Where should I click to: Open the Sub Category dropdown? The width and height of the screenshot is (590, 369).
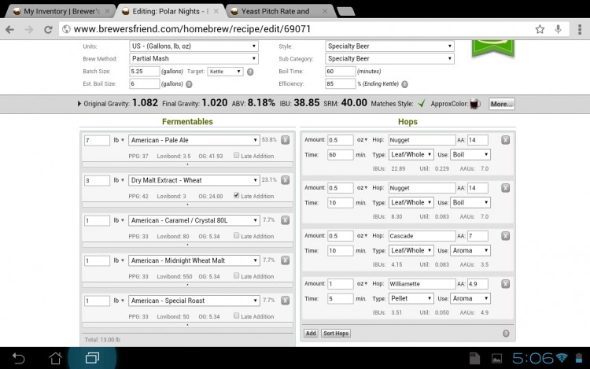pyautogui.click(x=389, y=59)
